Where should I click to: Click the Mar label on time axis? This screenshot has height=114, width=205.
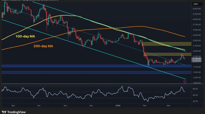coord(169,105)
